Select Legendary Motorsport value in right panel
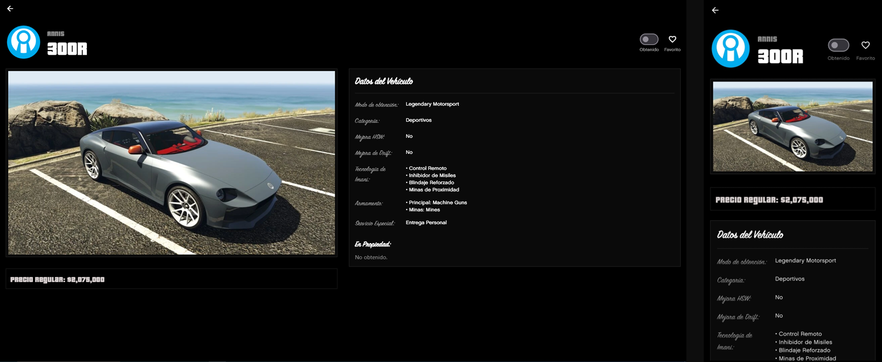Image resolution: width=882 pixels, height=362 pixels. (x=805, y=261)
